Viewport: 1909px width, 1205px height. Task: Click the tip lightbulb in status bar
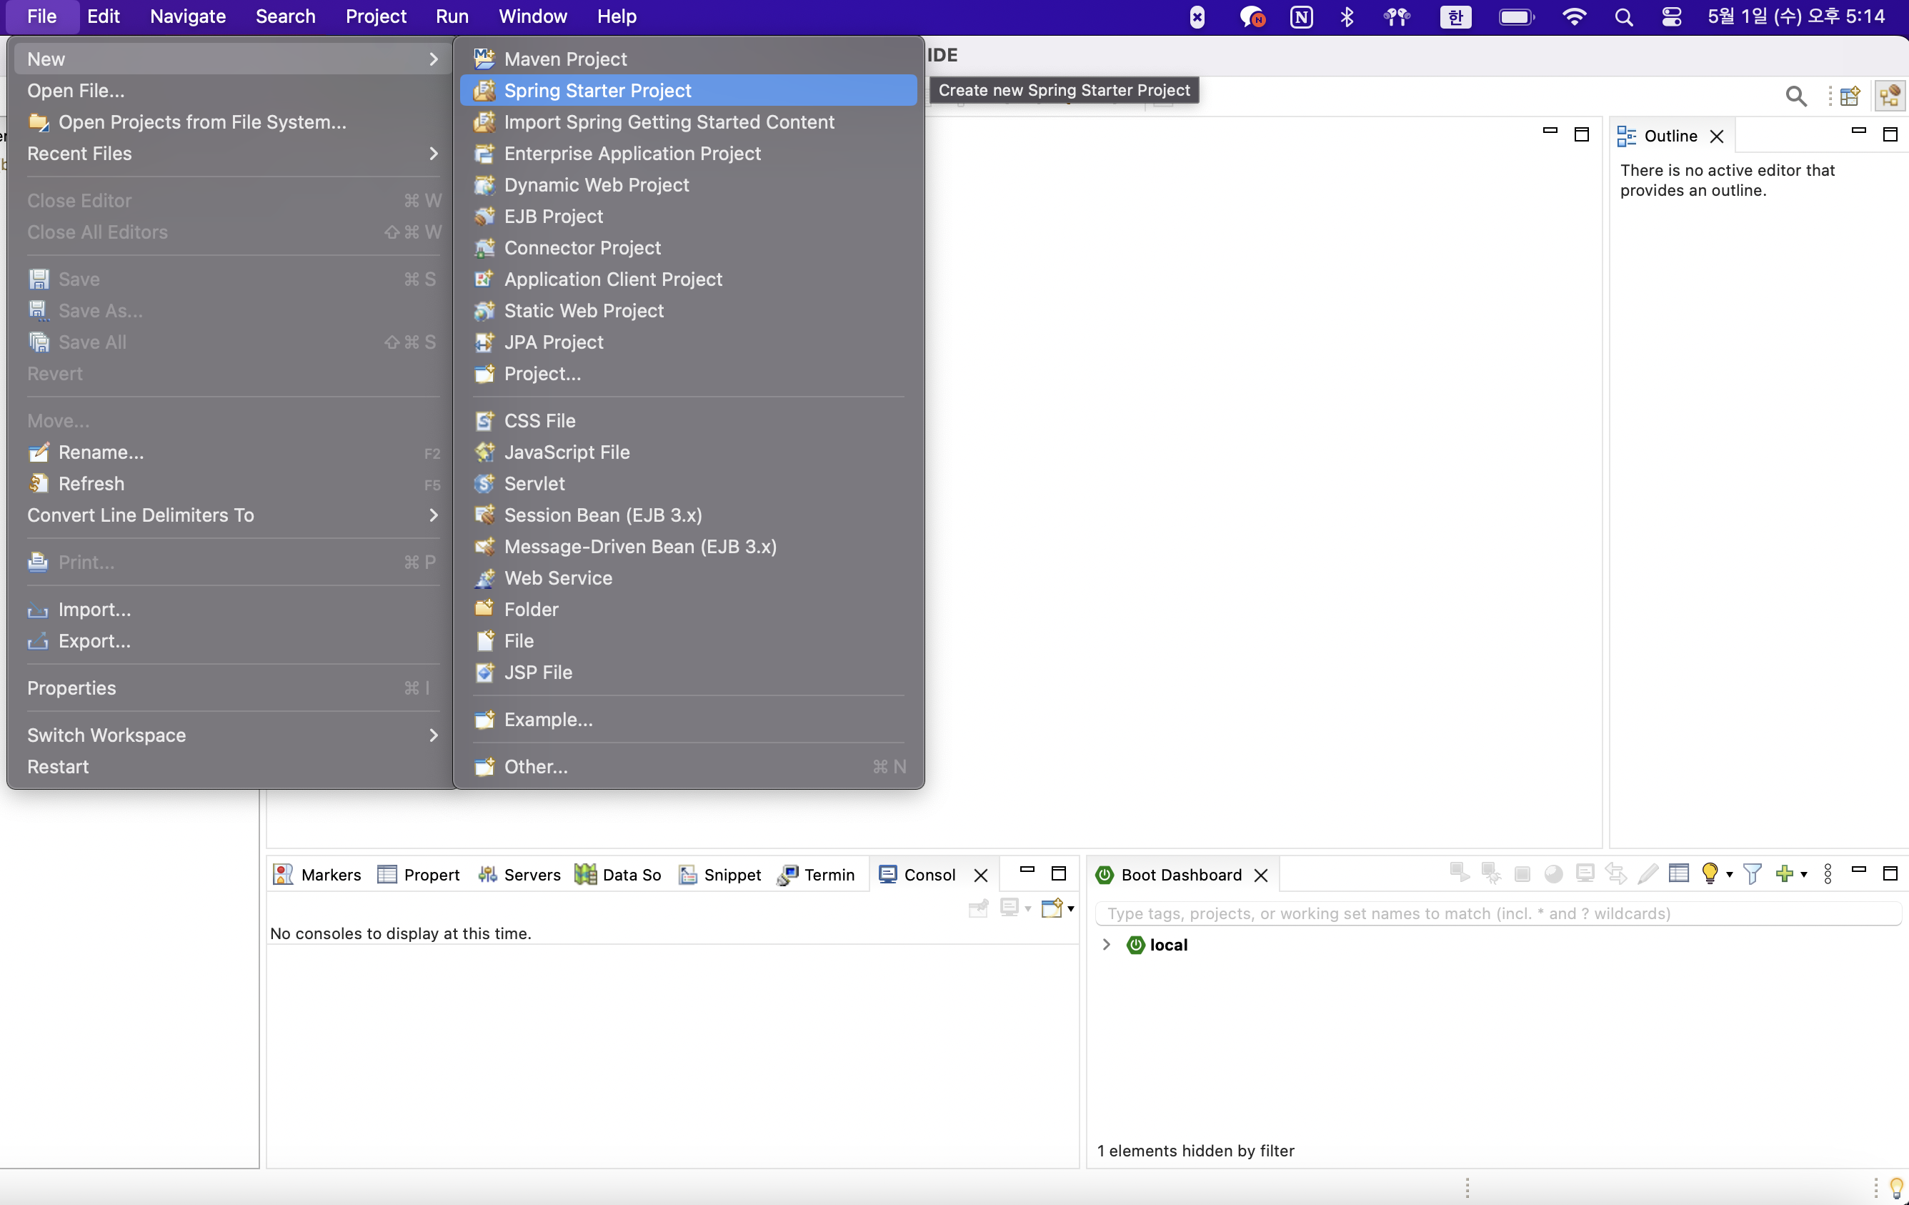[1895, 1186]
